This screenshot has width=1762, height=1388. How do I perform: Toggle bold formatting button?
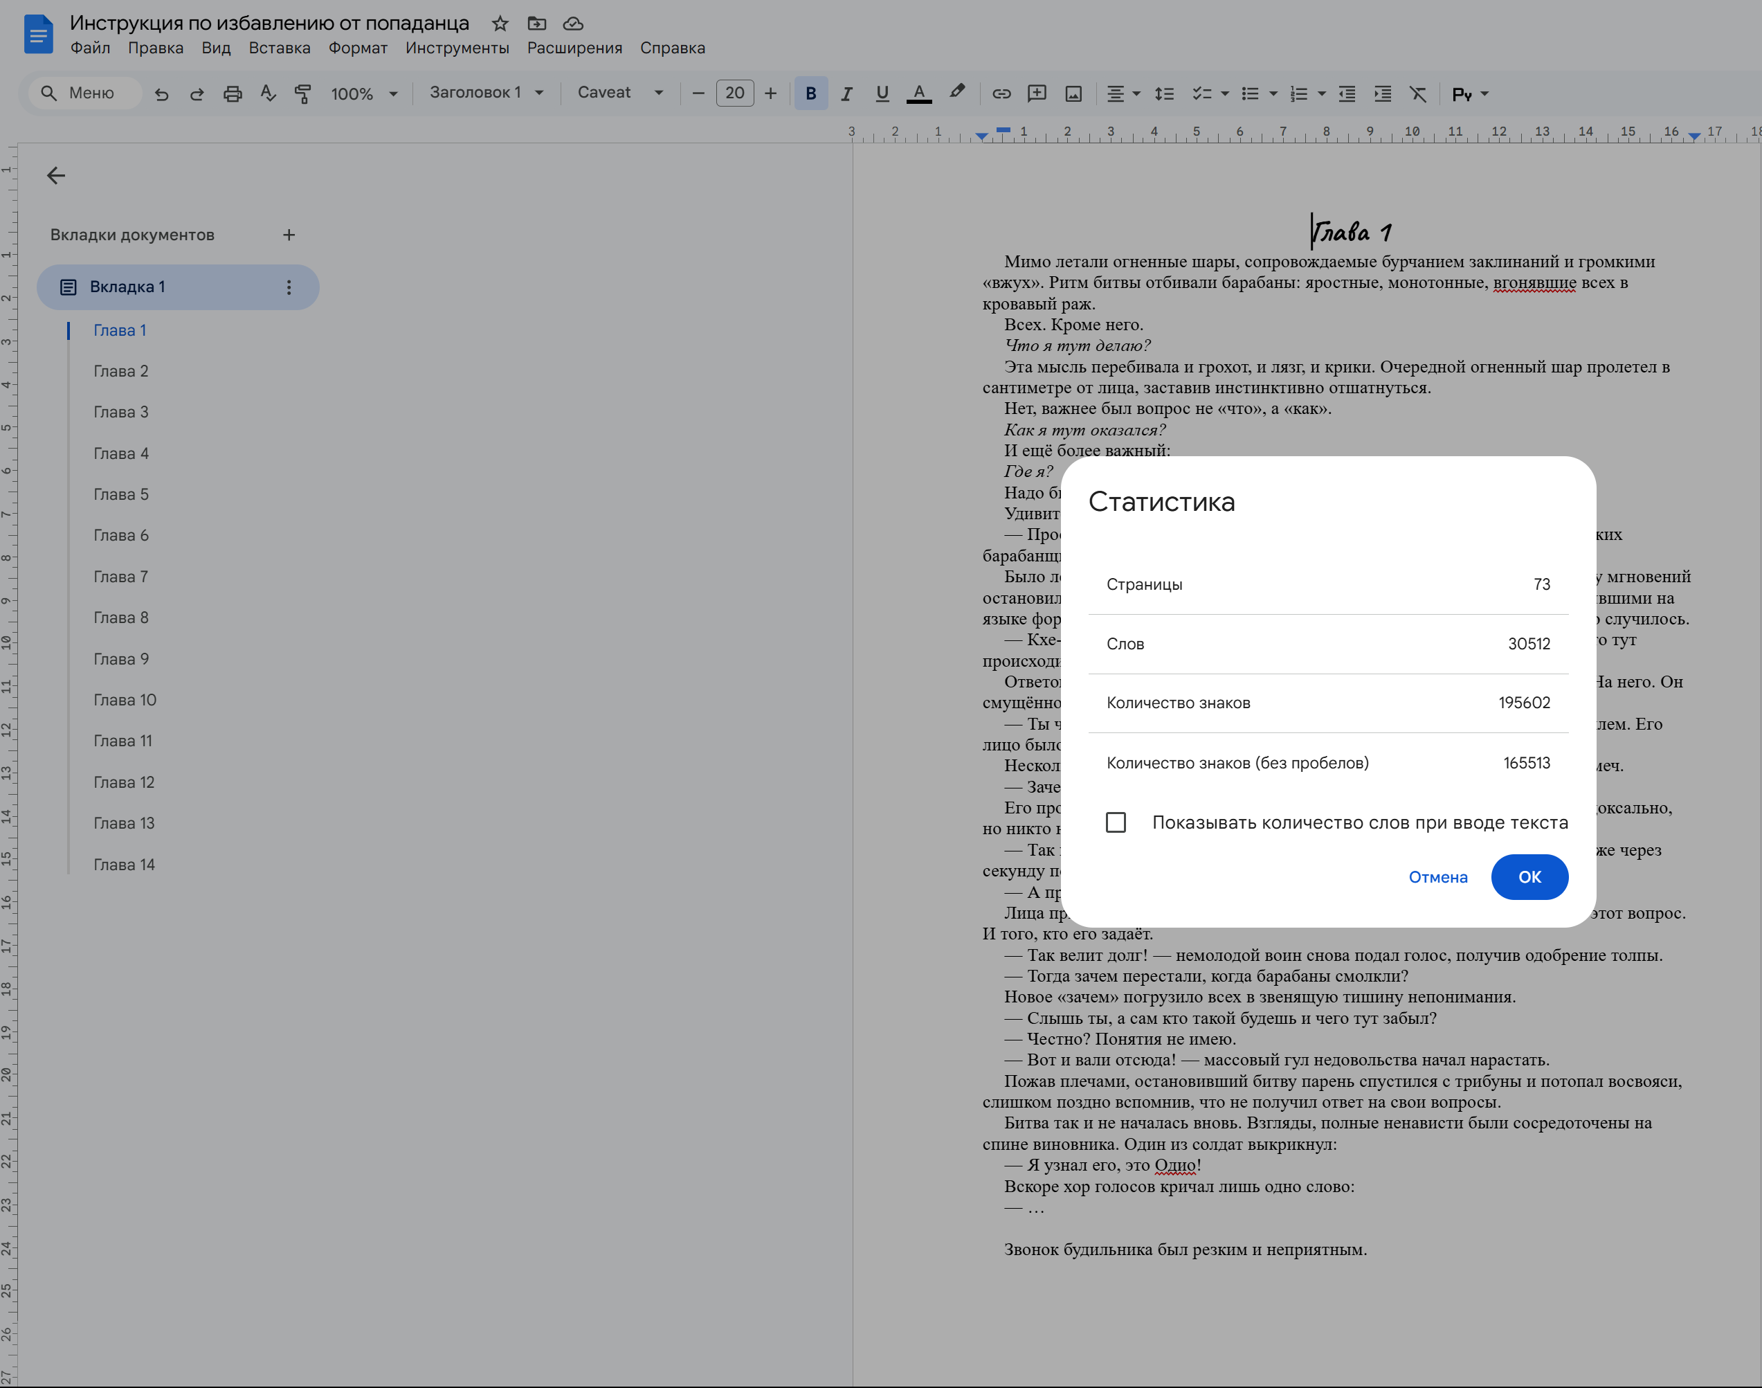pos(810,94)
